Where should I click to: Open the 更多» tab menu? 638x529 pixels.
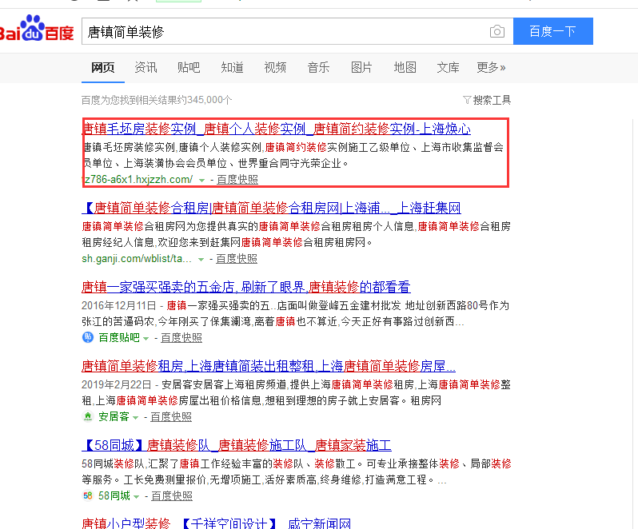click(491, 67)
